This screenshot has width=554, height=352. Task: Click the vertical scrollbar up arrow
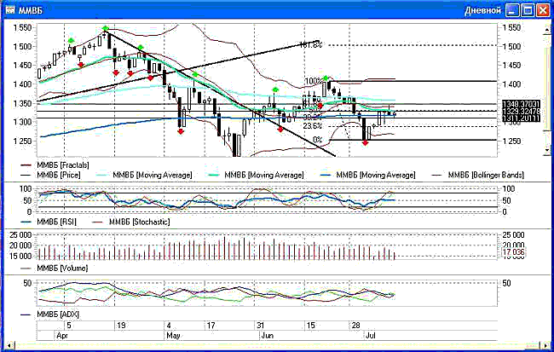pos(548,31)
